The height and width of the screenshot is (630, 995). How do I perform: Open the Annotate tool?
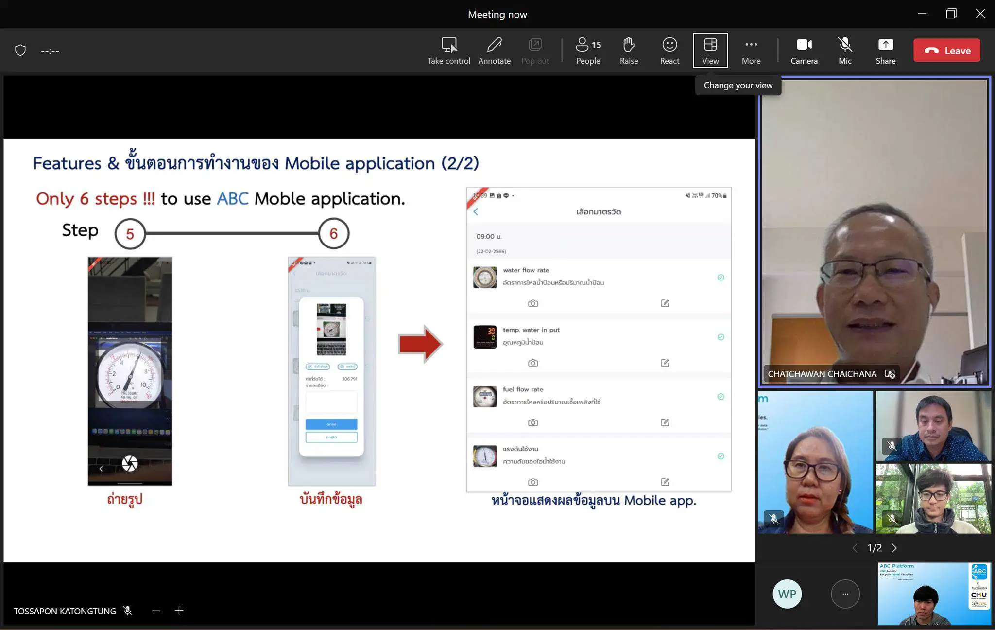point(494,51)
